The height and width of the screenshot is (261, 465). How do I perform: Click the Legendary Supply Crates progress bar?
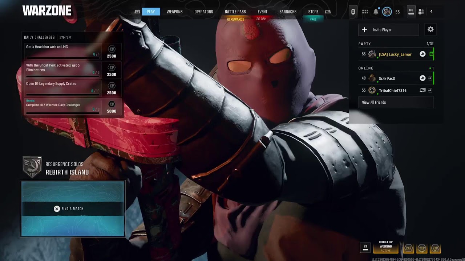(x=62, y=95)
